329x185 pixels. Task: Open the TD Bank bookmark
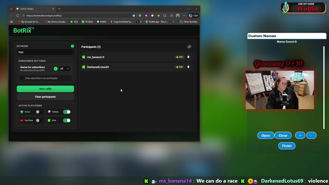(87, 22)
